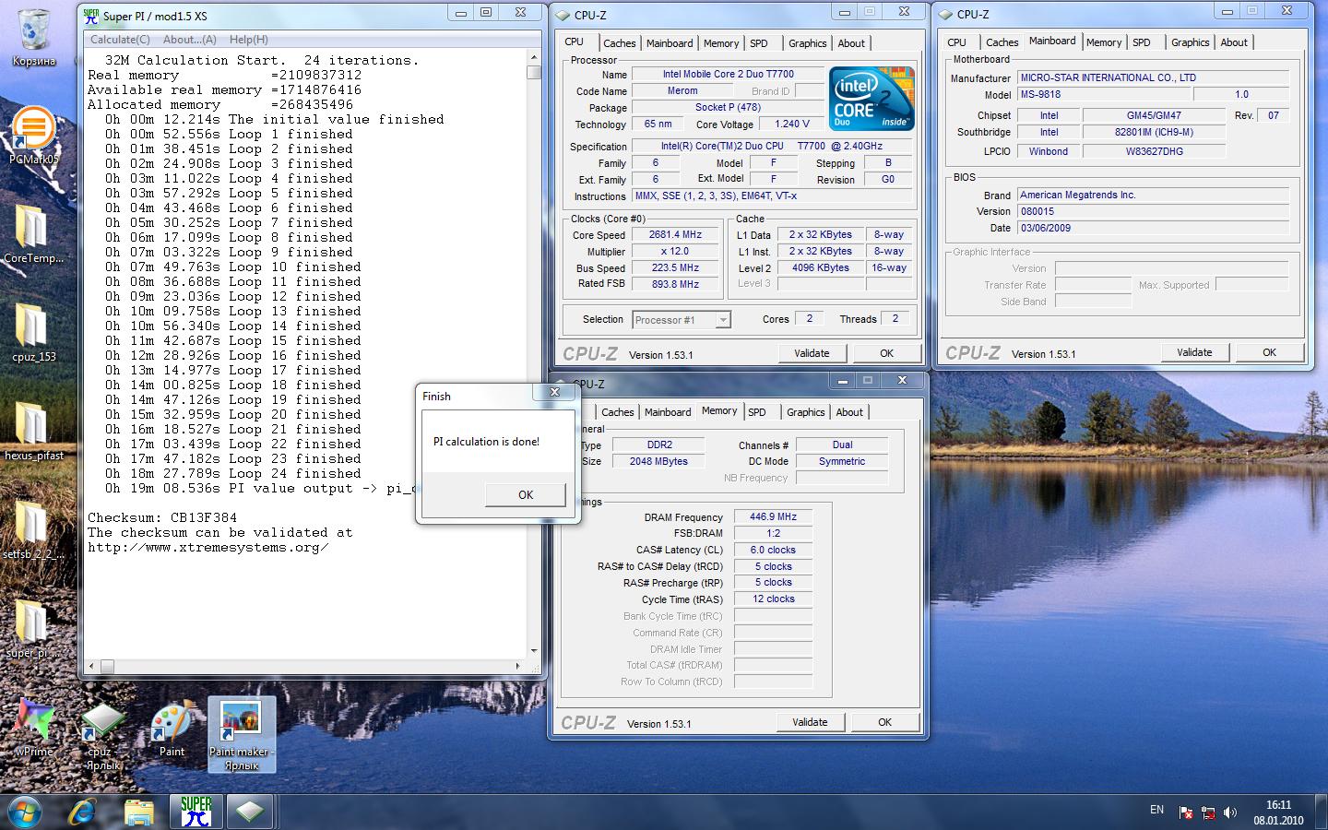Click the Southbridge field 82801IM (ICH9-M)
This screenshot has height=830, width=1328.
[1154, 132]
